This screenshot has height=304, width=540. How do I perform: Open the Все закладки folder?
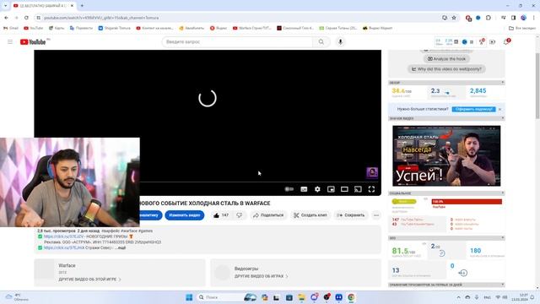click(x=522, y=28)
